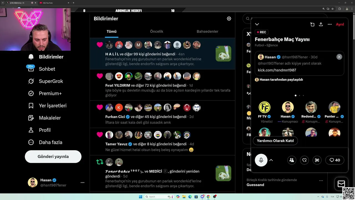This screenshot has width=355, height=200.
Task: Open Sohbet messages with 20+ badge
Action: coord(41,69)
